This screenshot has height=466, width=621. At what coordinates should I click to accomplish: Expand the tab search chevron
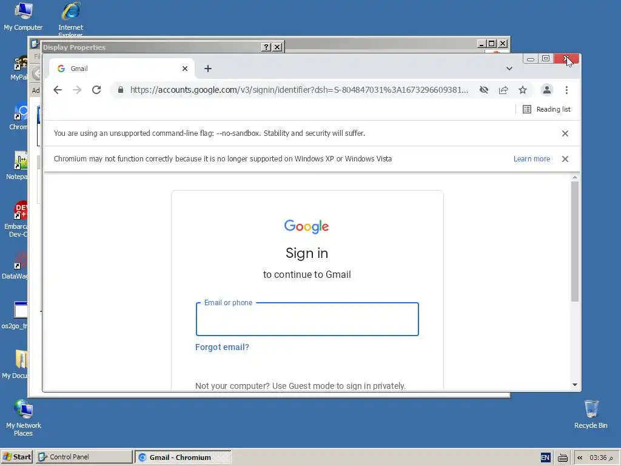pyautogui.click(x=509, y=69)
